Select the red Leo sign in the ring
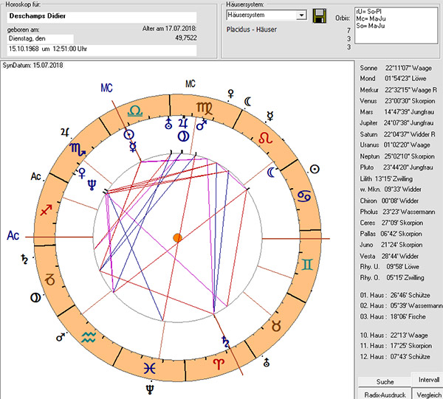This screenshot has height=399, width=443. pyautogui.click(x=266, y=138)
